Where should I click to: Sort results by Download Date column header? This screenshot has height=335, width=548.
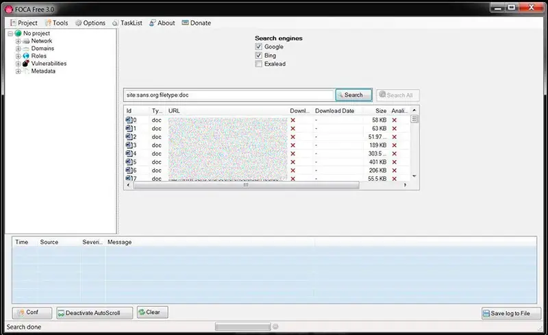(x=338, y=111)
